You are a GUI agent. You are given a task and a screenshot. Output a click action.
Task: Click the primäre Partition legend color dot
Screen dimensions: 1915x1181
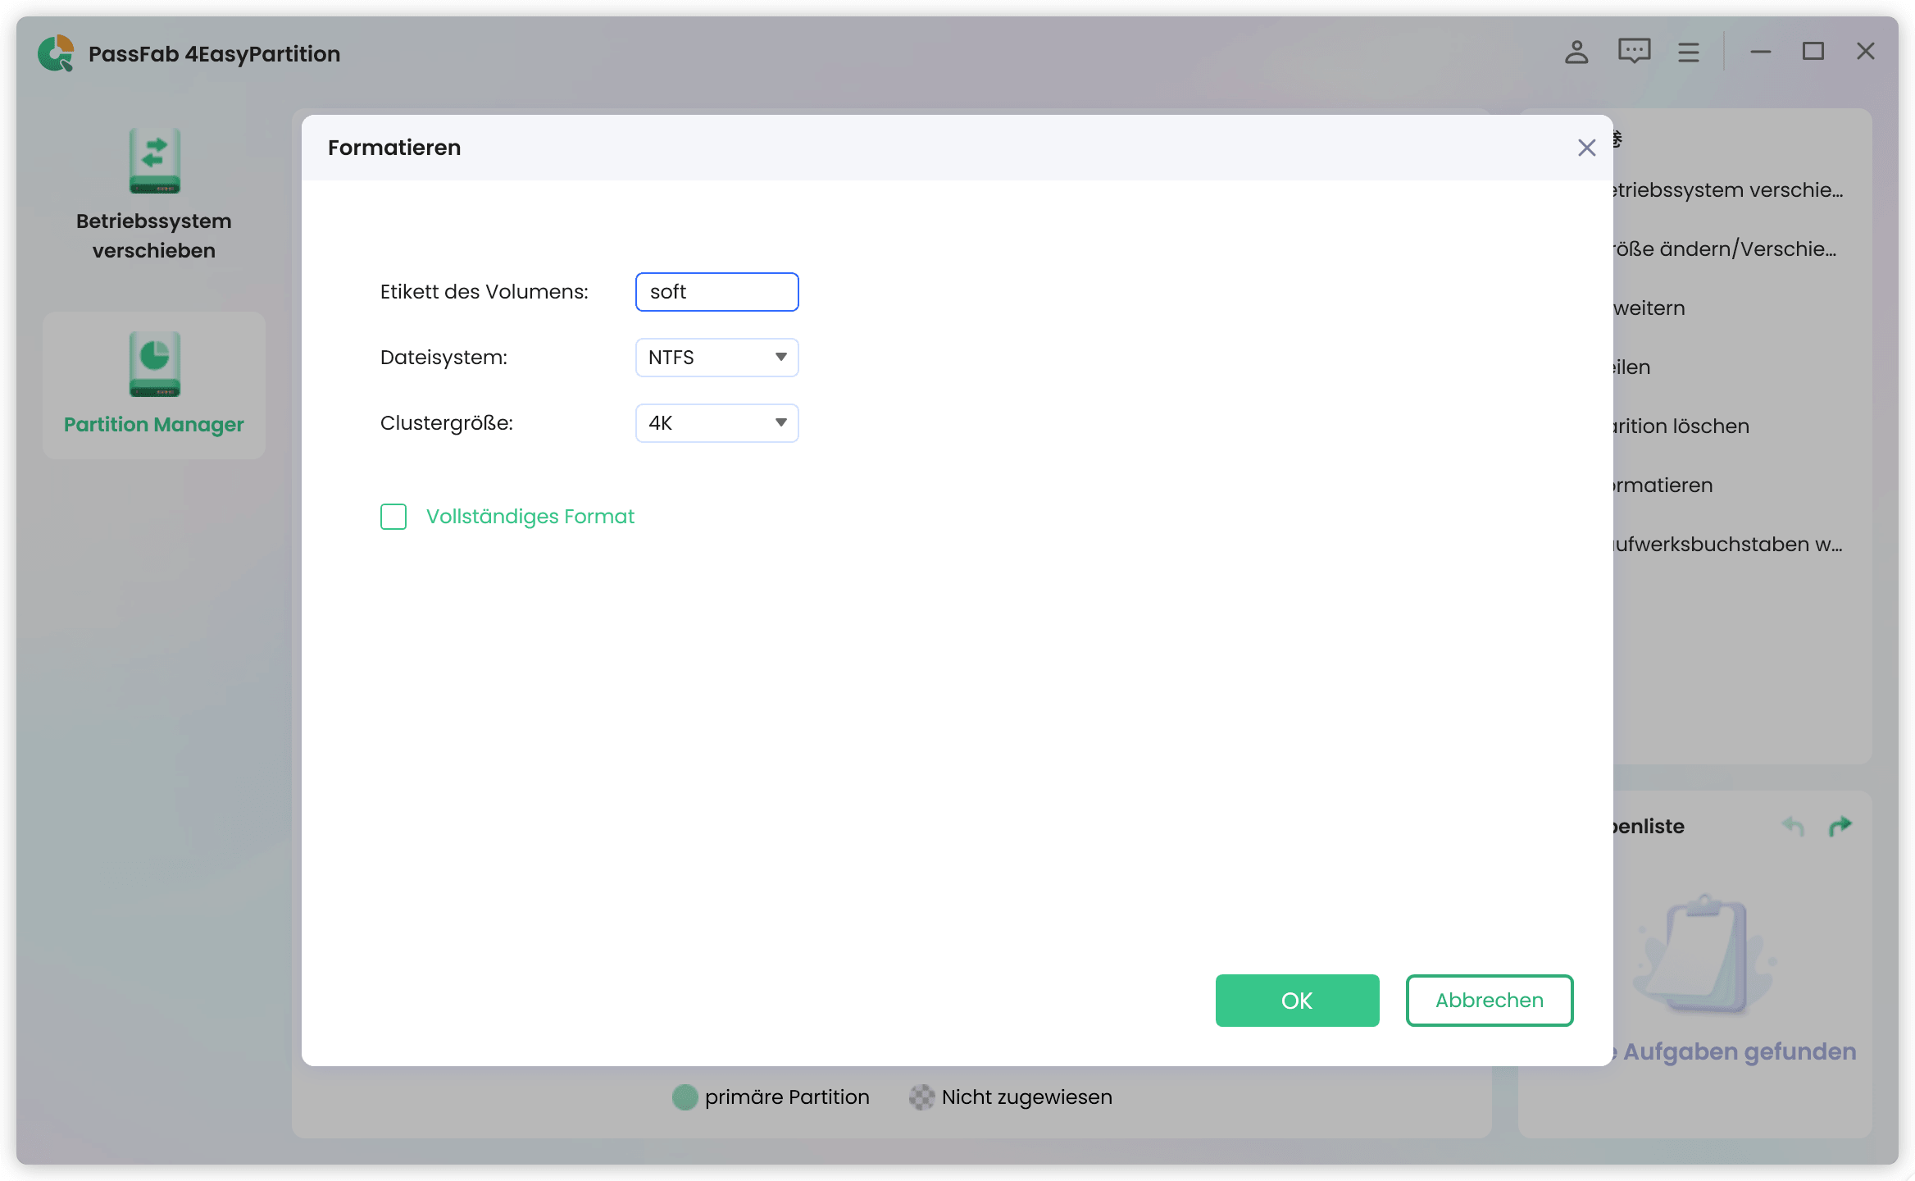pos(685,1097)
